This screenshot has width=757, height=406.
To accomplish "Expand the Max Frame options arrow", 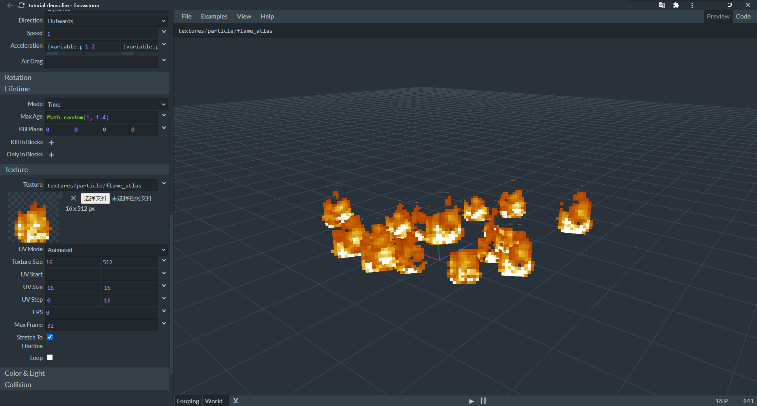I will coord(164,323).
